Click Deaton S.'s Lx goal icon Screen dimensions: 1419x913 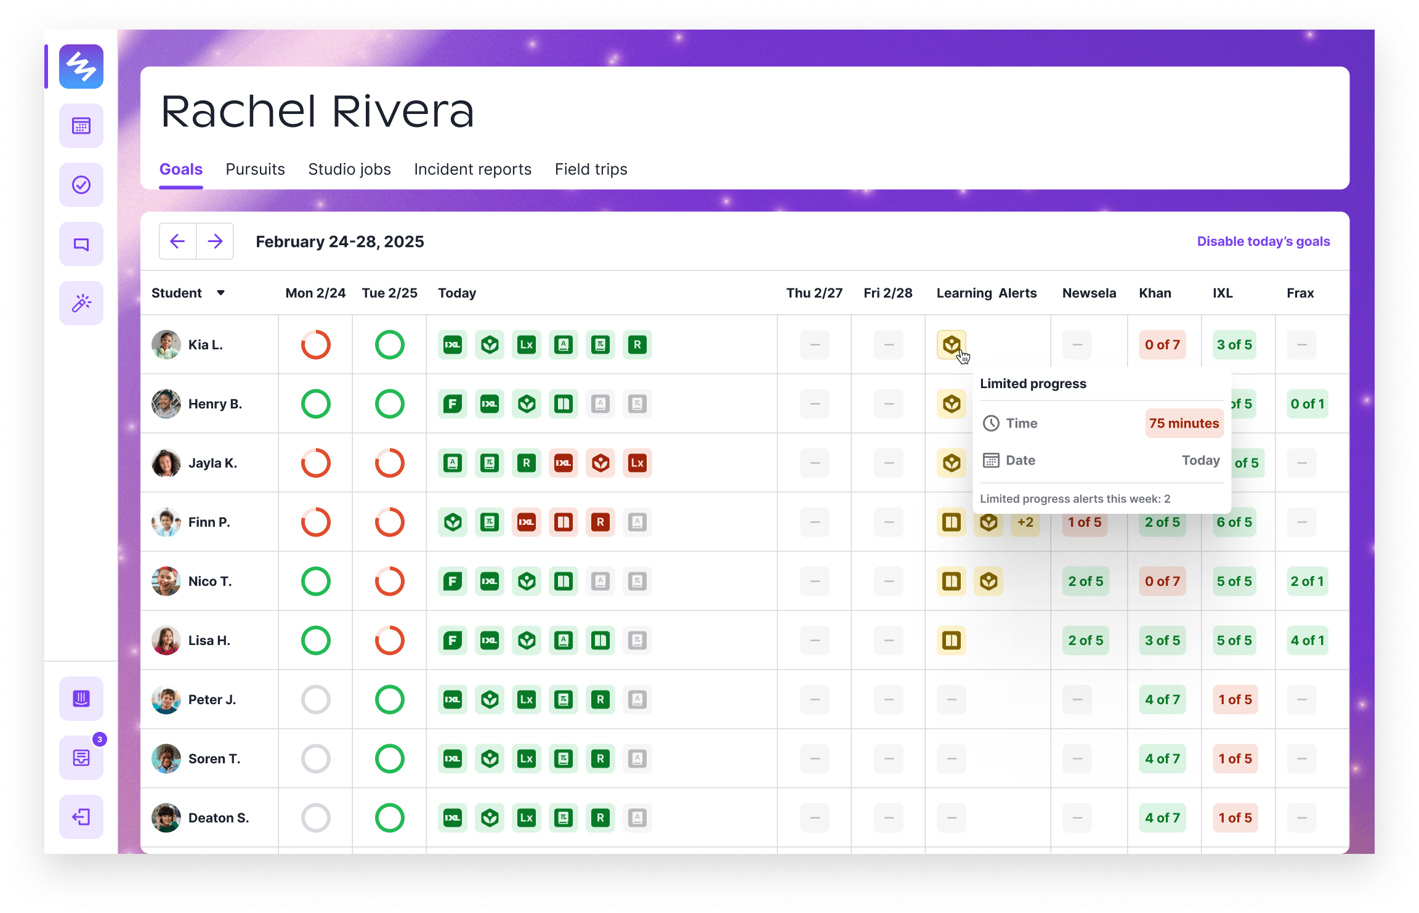[527, 818]
